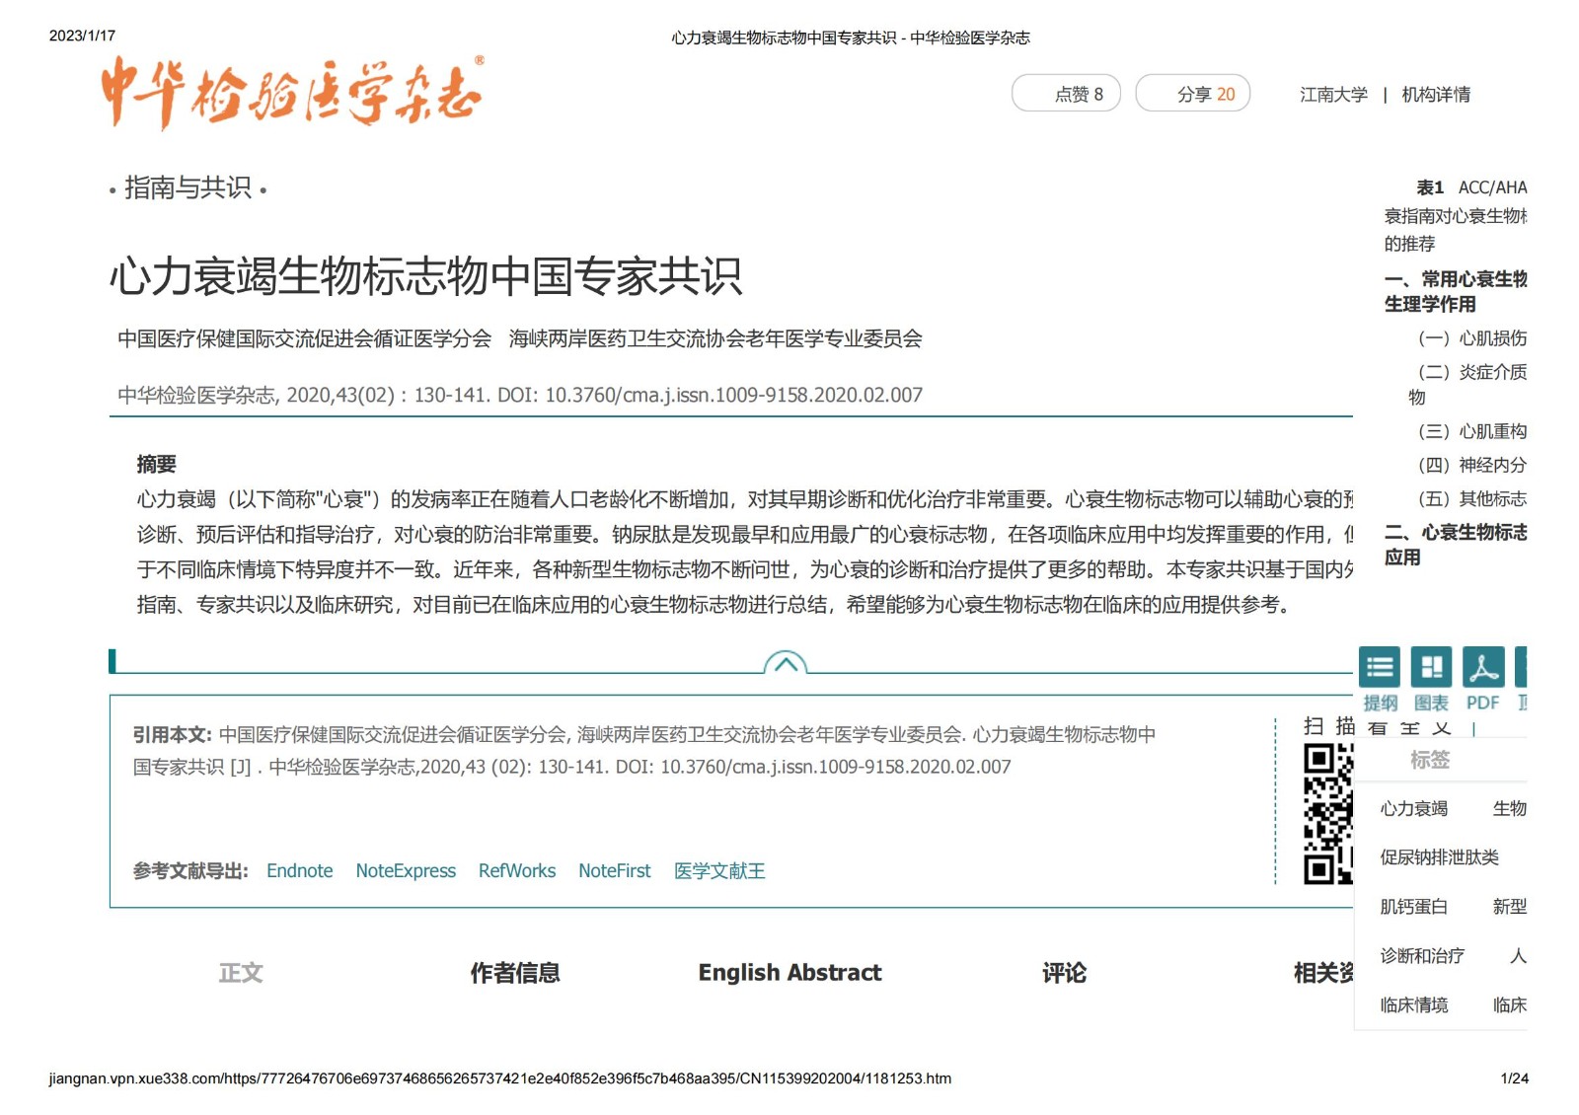This screenshot has height=1115, width=1579.
Task: Open 江南大学 institution link
Action: tap(1333, 95)
